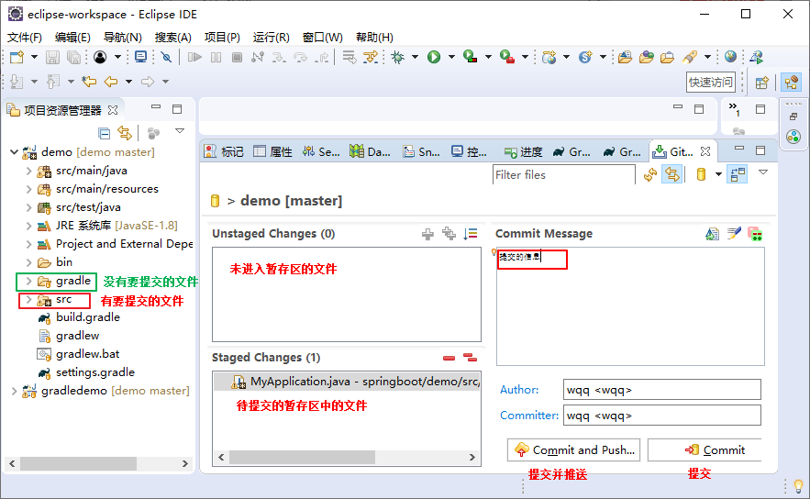Unstage selected file with red minus icon

click(449, 358)
